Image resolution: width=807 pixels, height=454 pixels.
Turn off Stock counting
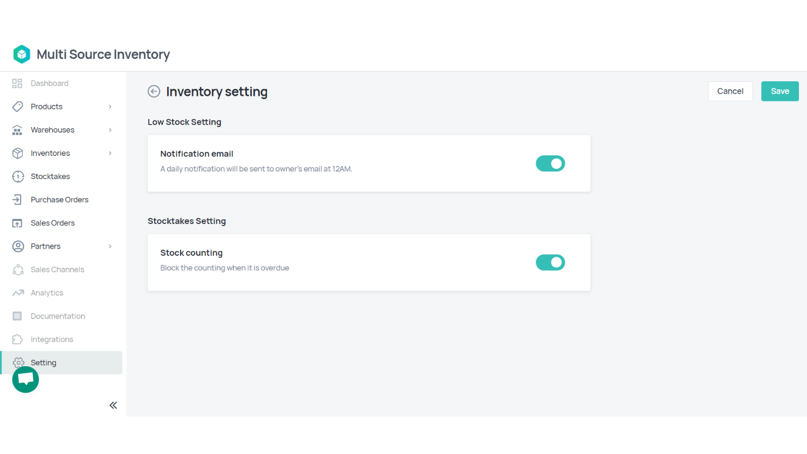click(550, 262)
